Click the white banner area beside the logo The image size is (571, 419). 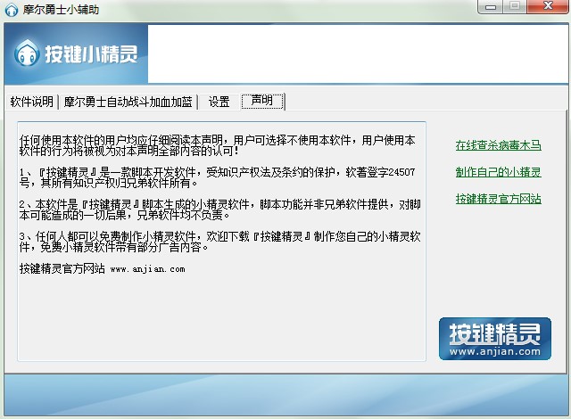tap(358, 53)
